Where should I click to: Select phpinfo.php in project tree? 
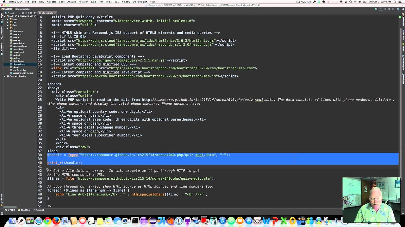pyautogui.click(x=18, y=61)
